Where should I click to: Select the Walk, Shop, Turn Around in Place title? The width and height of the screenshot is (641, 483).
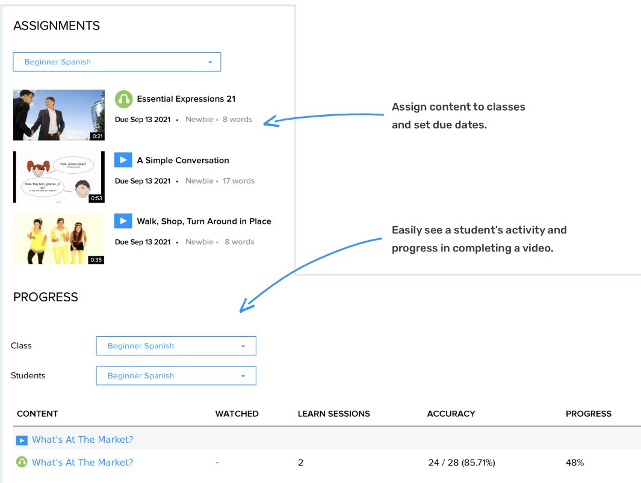204,221
